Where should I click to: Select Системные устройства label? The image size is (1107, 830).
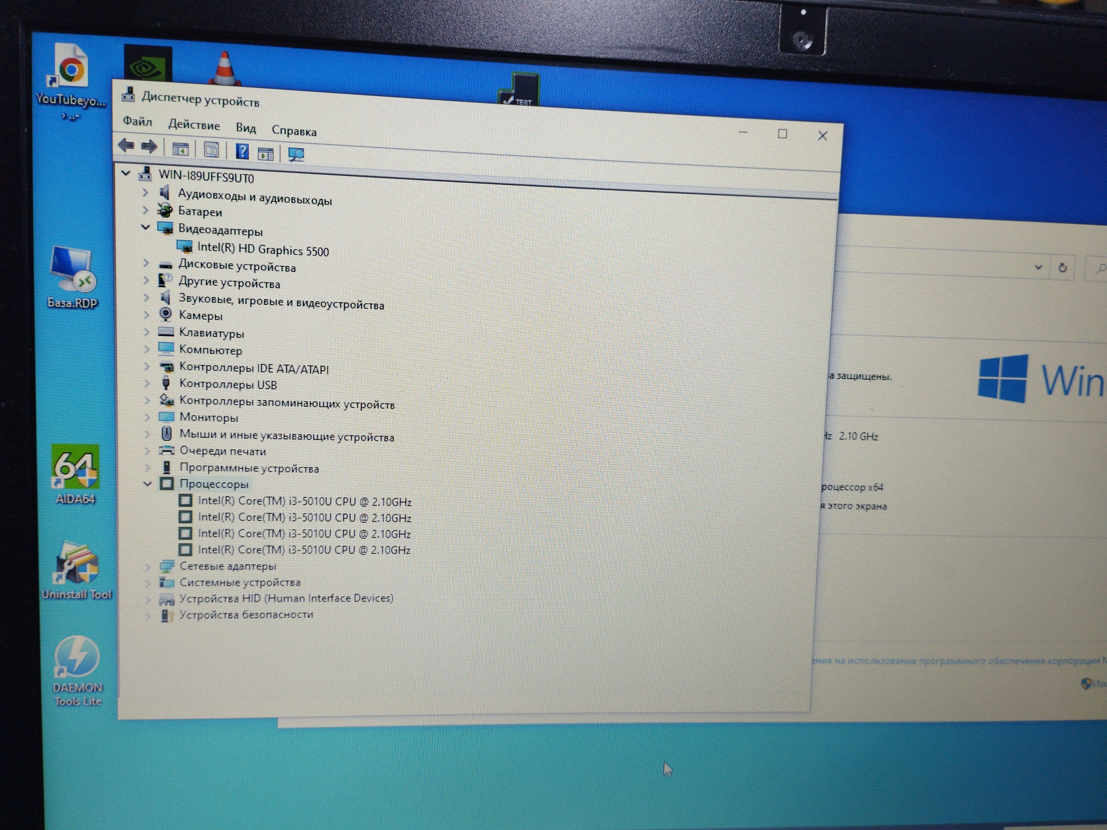coord(240,582)
